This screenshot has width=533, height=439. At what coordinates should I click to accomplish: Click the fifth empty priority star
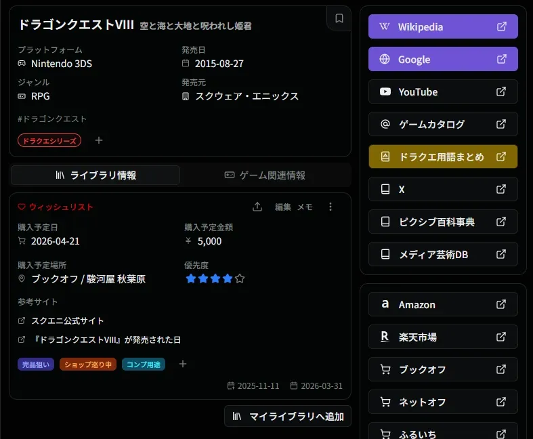240,279
